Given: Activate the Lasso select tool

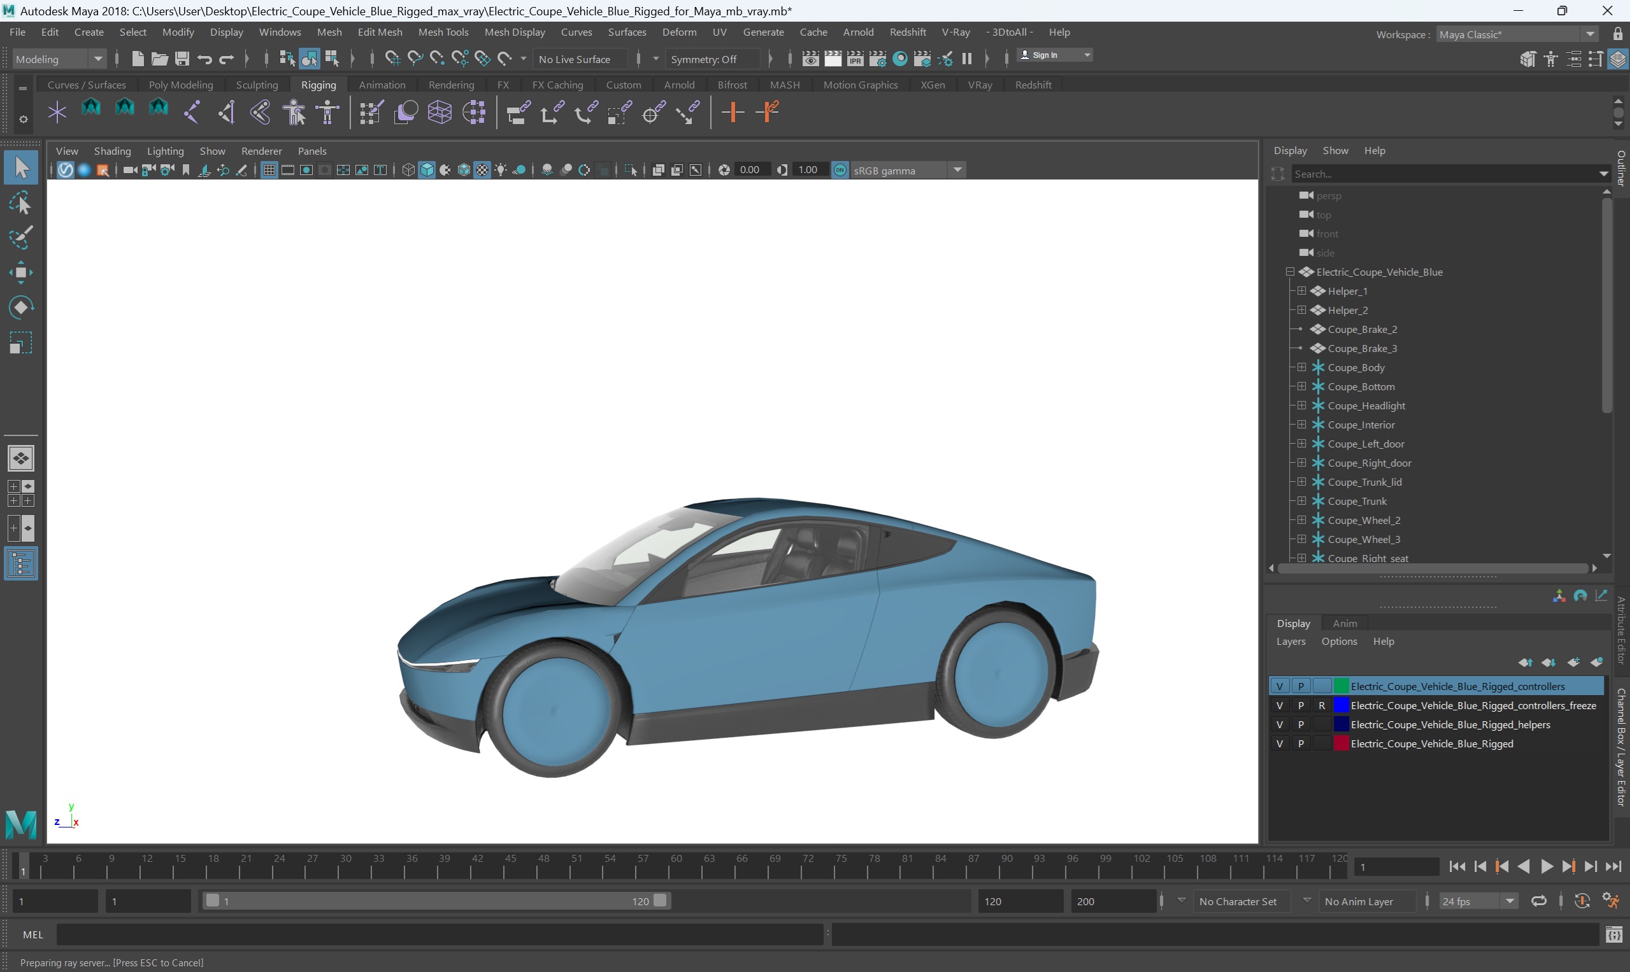Looking at the screenshot, I should tap(21, 204).
